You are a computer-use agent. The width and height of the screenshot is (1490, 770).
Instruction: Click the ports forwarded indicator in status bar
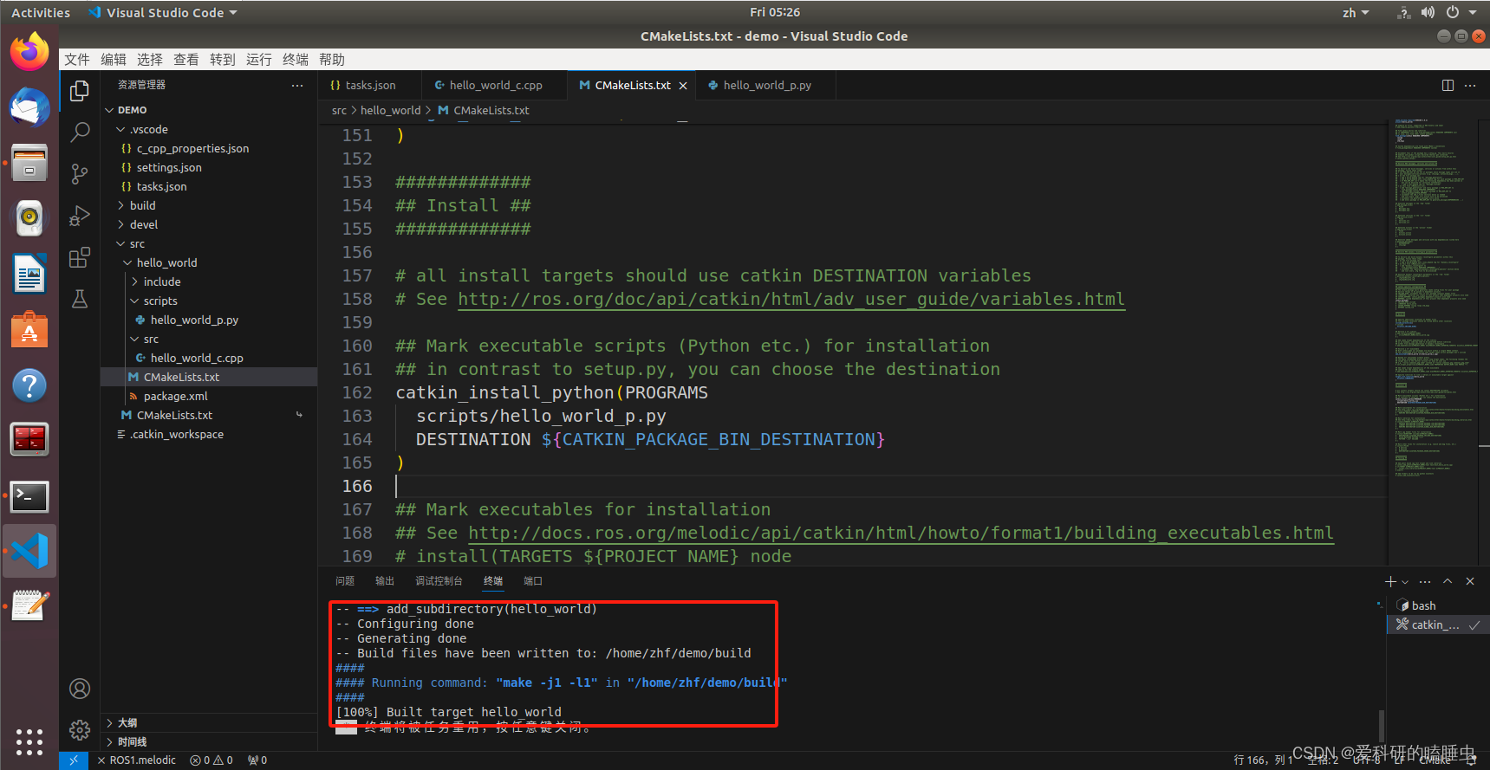click(257, 760)
